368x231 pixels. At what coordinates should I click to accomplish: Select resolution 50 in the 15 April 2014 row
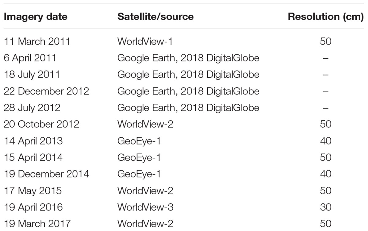tap(325, 157)
